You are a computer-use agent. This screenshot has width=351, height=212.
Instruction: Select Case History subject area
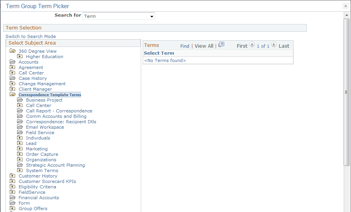[33, 78]
